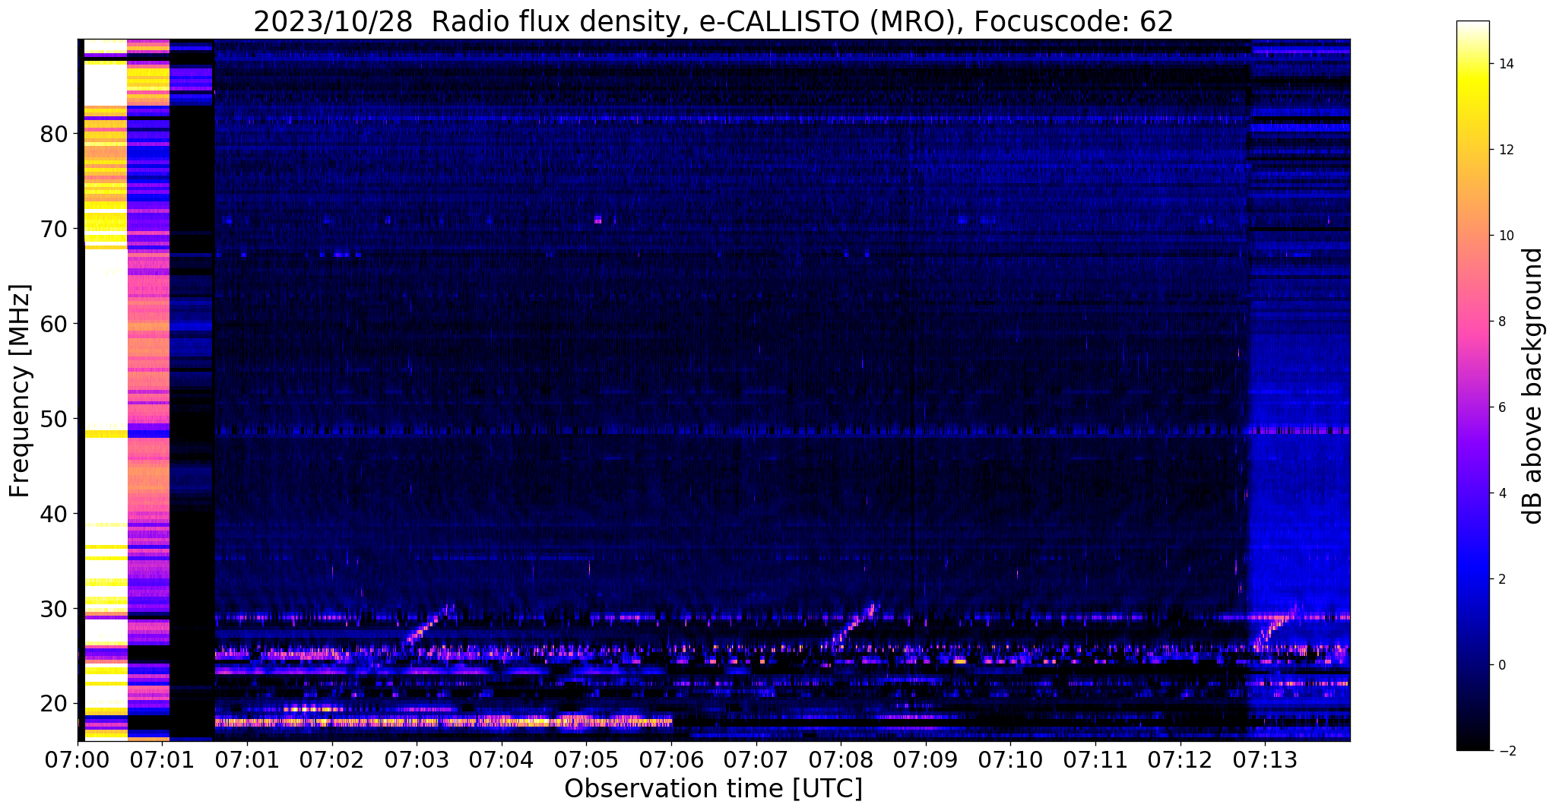The image size is (1556, 811).
Task: Click the 50 MHz tick label
Action: [54, 420]
